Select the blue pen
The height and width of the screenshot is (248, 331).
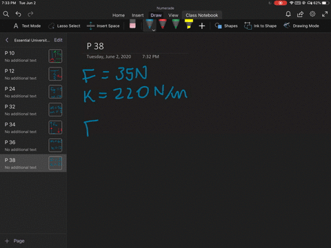[x=150, y=24]
